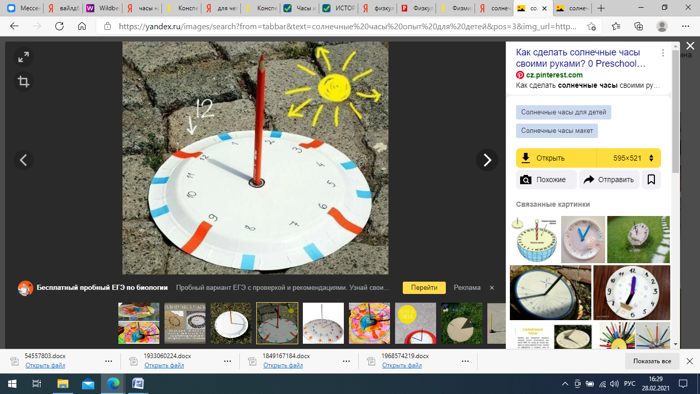Show hidden system tray icons chevron

click(565, 383)
